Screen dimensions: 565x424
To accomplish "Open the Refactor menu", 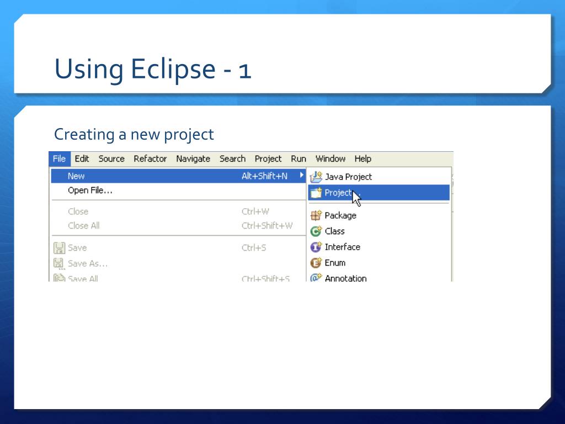I will [x=150, y=158].
